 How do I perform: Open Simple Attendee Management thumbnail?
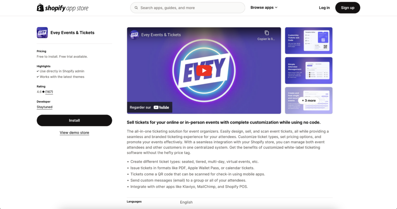coord(309,70)
